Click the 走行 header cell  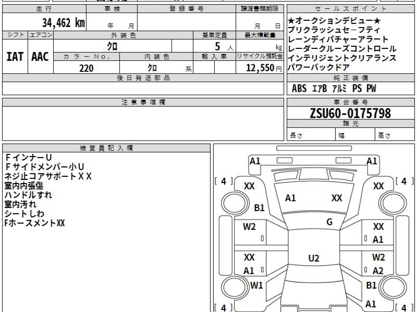click(x=44, y=9)
